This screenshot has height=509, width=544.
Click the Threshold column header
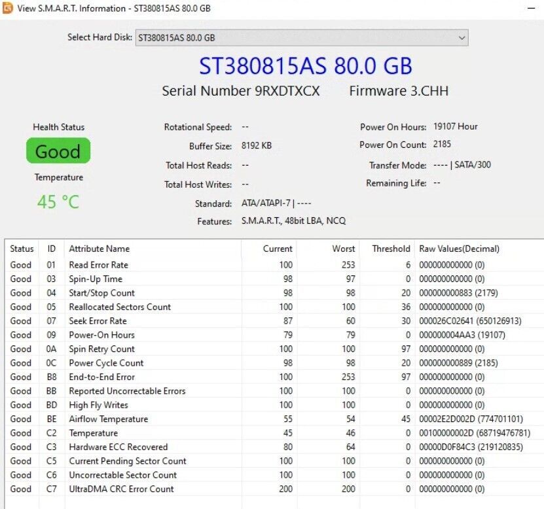pos(391,249)
